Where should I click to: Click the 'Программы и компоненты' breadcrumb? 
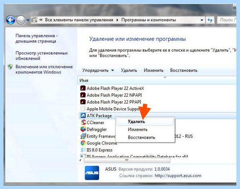149,20
